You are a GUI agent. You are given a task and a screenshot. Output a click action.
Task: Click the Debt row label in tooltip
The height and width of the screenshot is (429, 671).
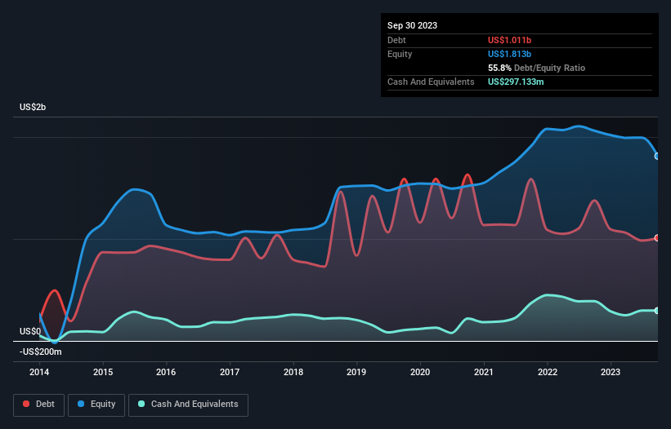396,40
